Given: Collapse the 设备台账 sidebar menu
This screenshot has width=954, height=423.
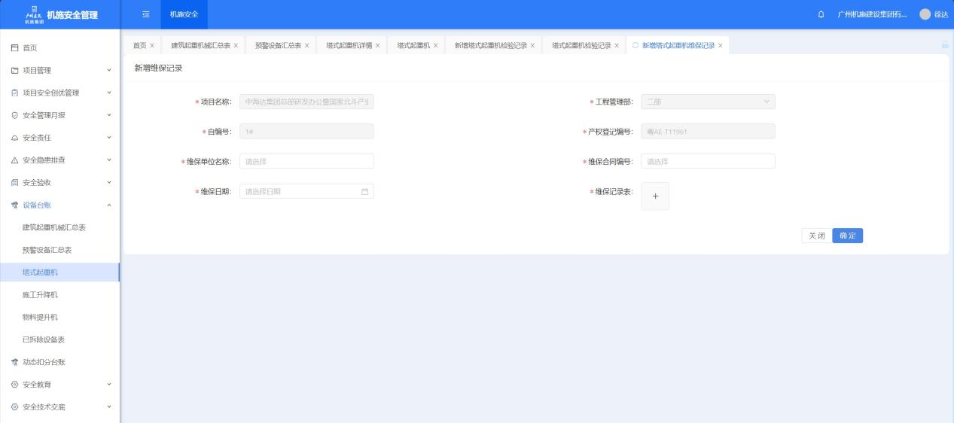Looking at the screenshot, I should 60,205.
